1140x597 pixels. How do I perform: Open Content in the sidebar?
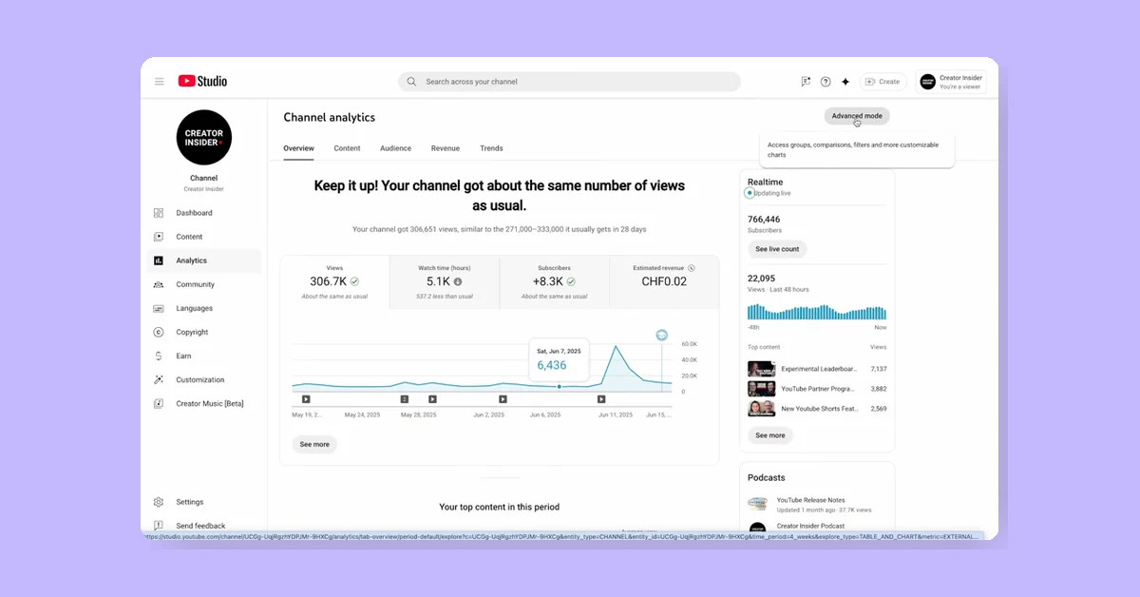click(203, 237)
